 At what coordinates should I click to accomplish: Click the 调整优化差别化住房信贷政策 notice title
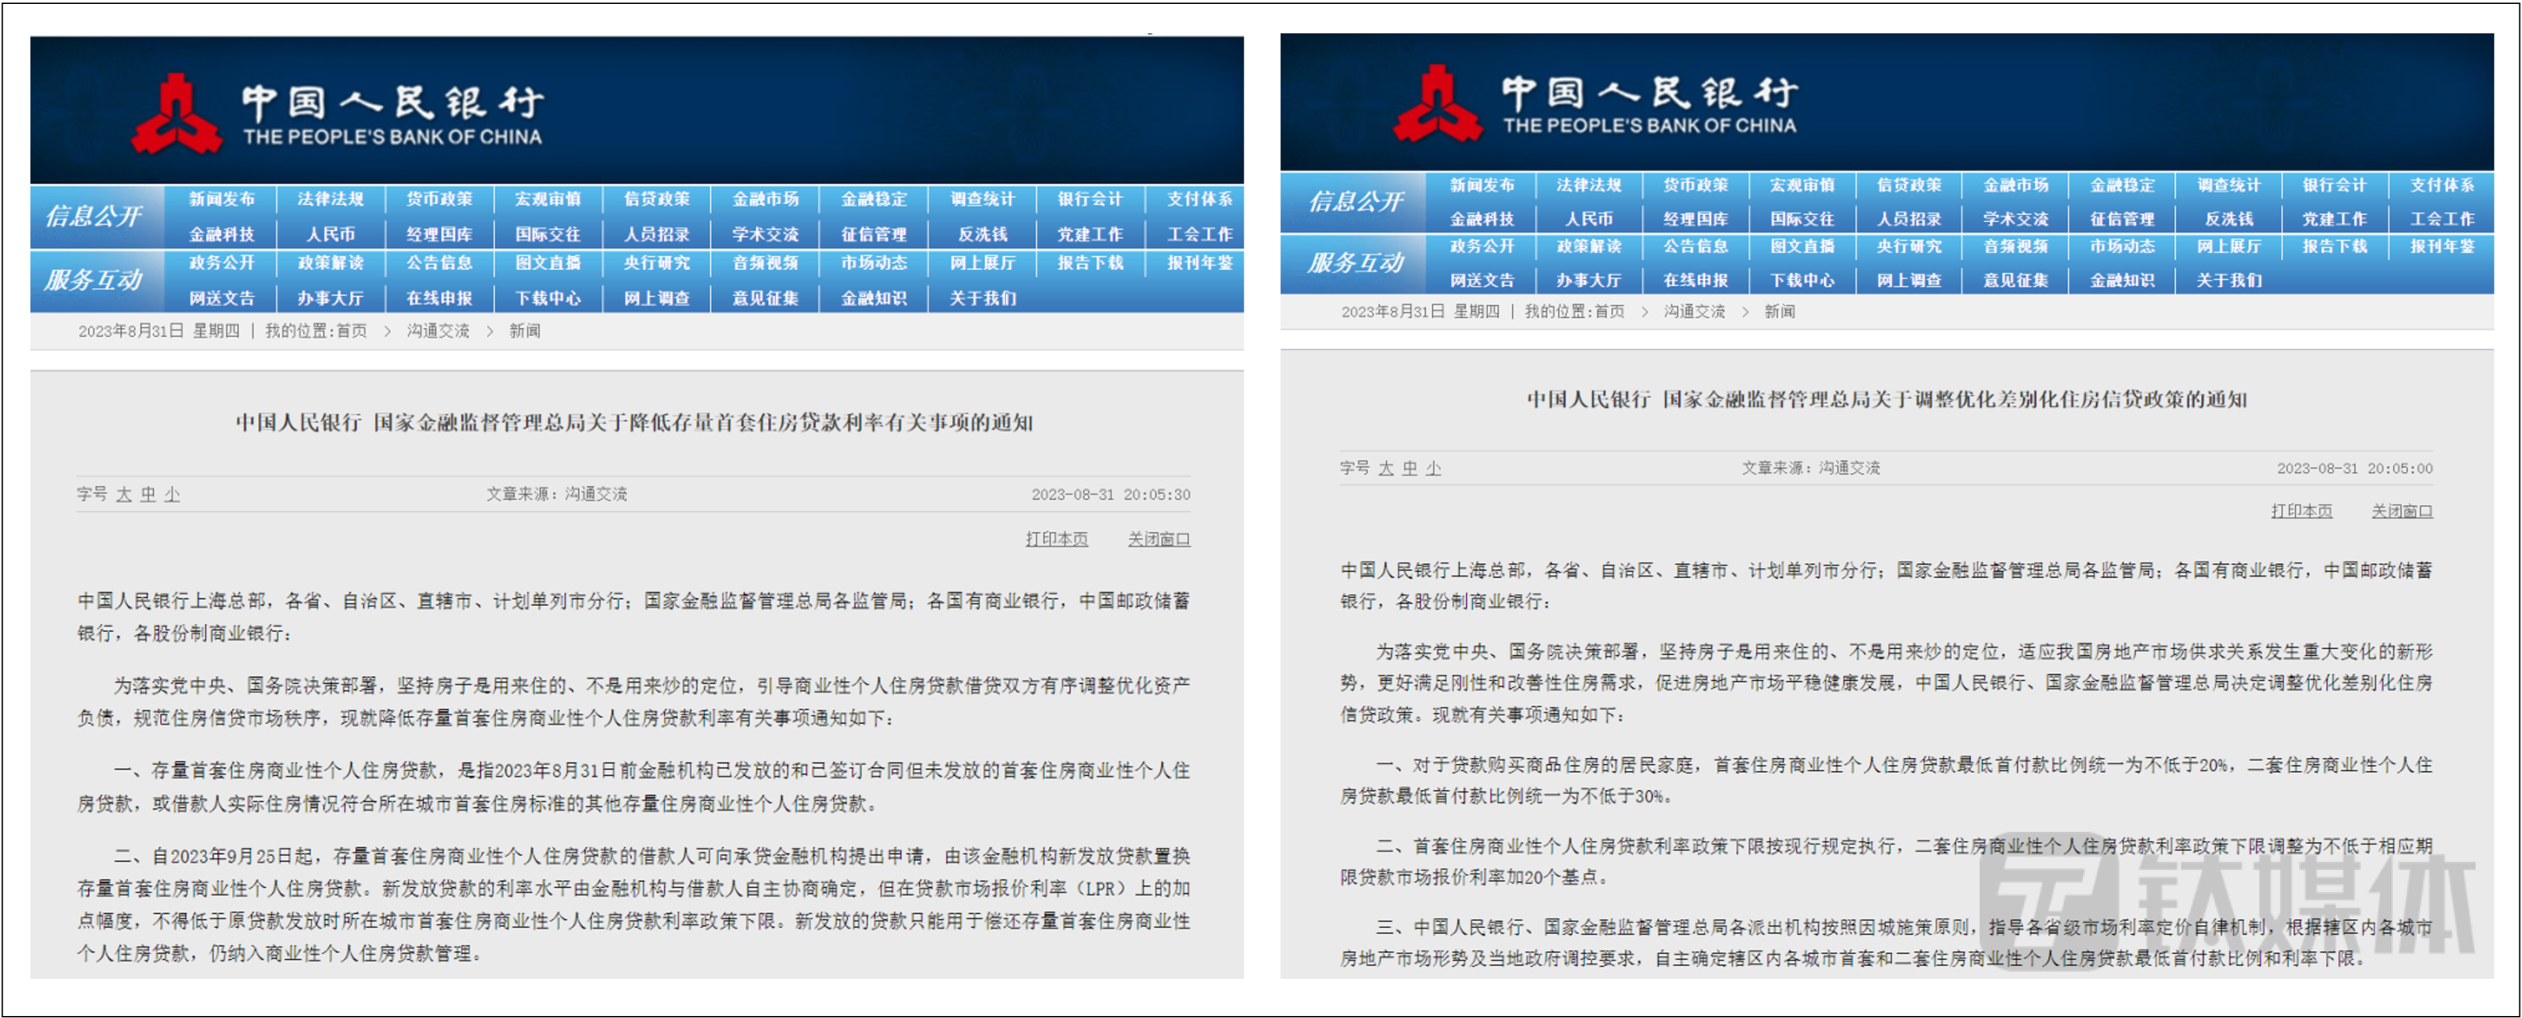pyautogui.click(x=1887, y=399)
